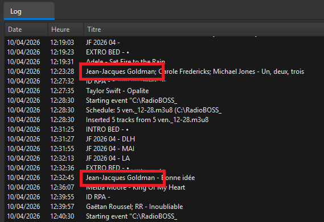
Task: Select the Inserted 5 tracks log row
Action: pos(164,120)
